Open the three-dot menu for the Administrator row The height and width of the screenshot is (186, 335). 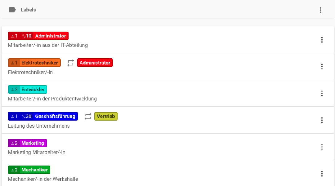(x=322, y=40)
